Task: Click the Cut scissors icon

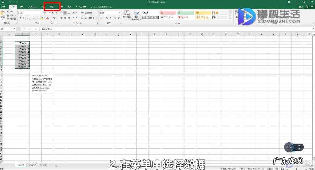Action: point(8,12)
